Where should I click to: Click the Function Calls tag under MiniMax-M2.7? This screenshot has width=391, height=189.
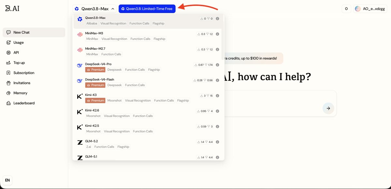tap(111, 54)
